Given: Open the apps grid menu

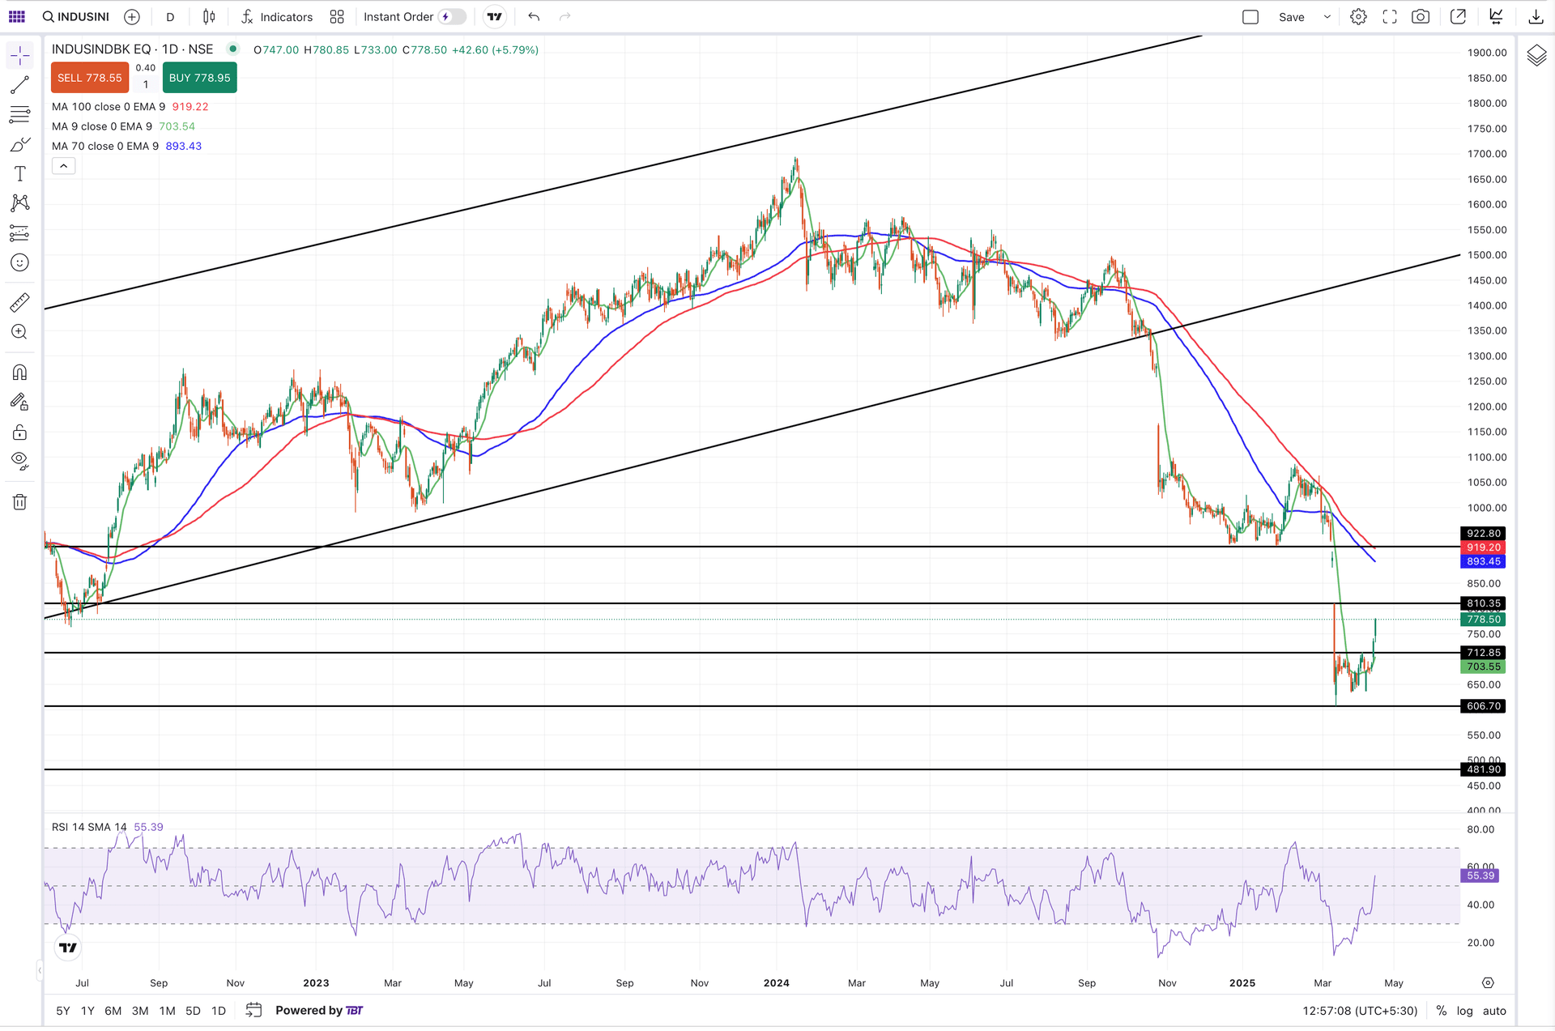Looking at the screenshot, I should pyautogui.click(x=16, y=16).
